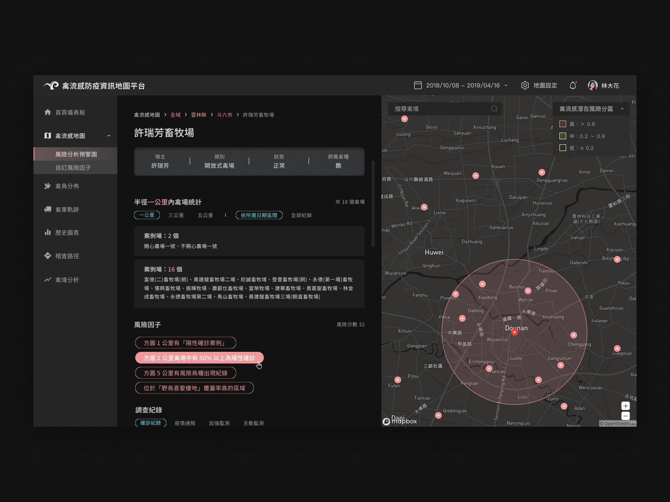
Task: Switch to 疫情通報 tab
Action: [x=185, y=423]
